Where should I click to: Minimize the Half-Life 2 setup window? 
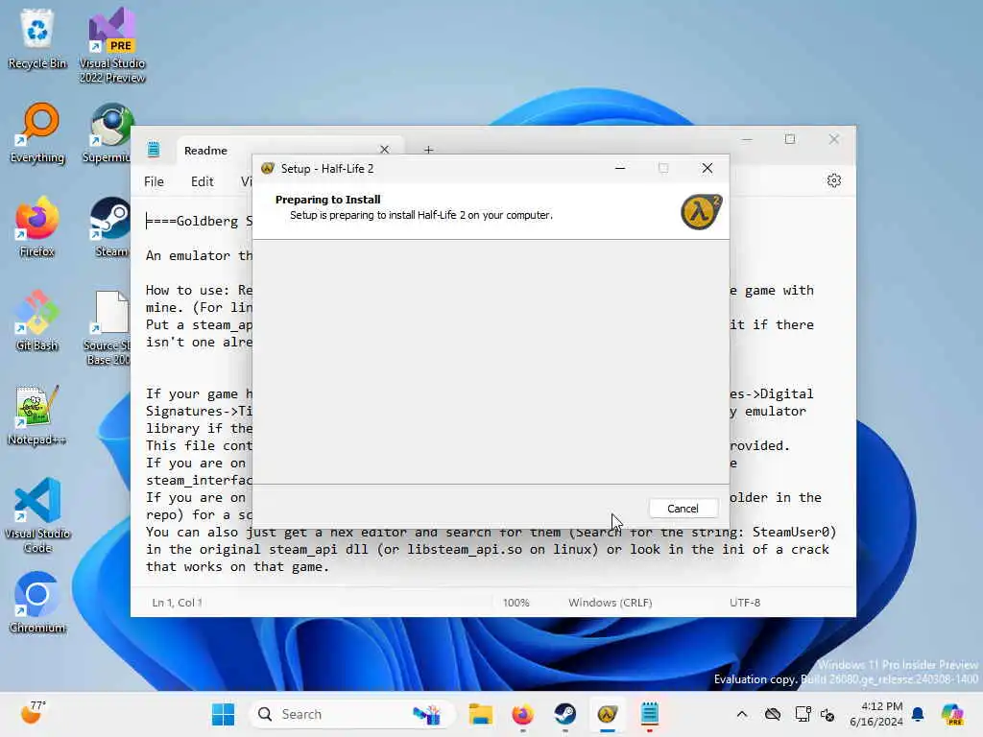(x=620, y=168)
